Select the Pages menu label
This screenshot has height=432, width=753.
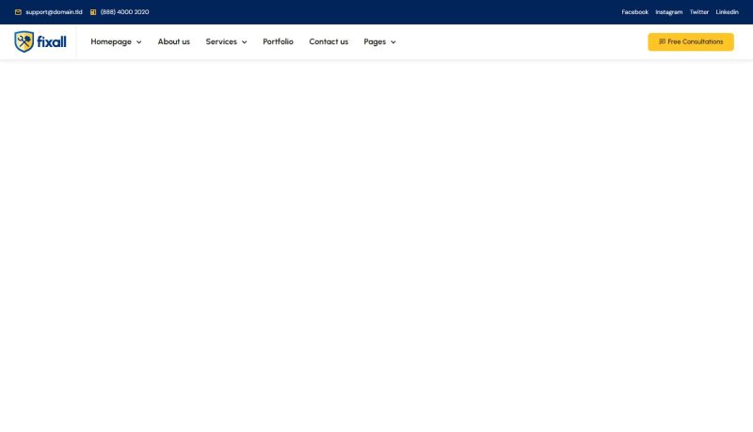tap(375, 41)
